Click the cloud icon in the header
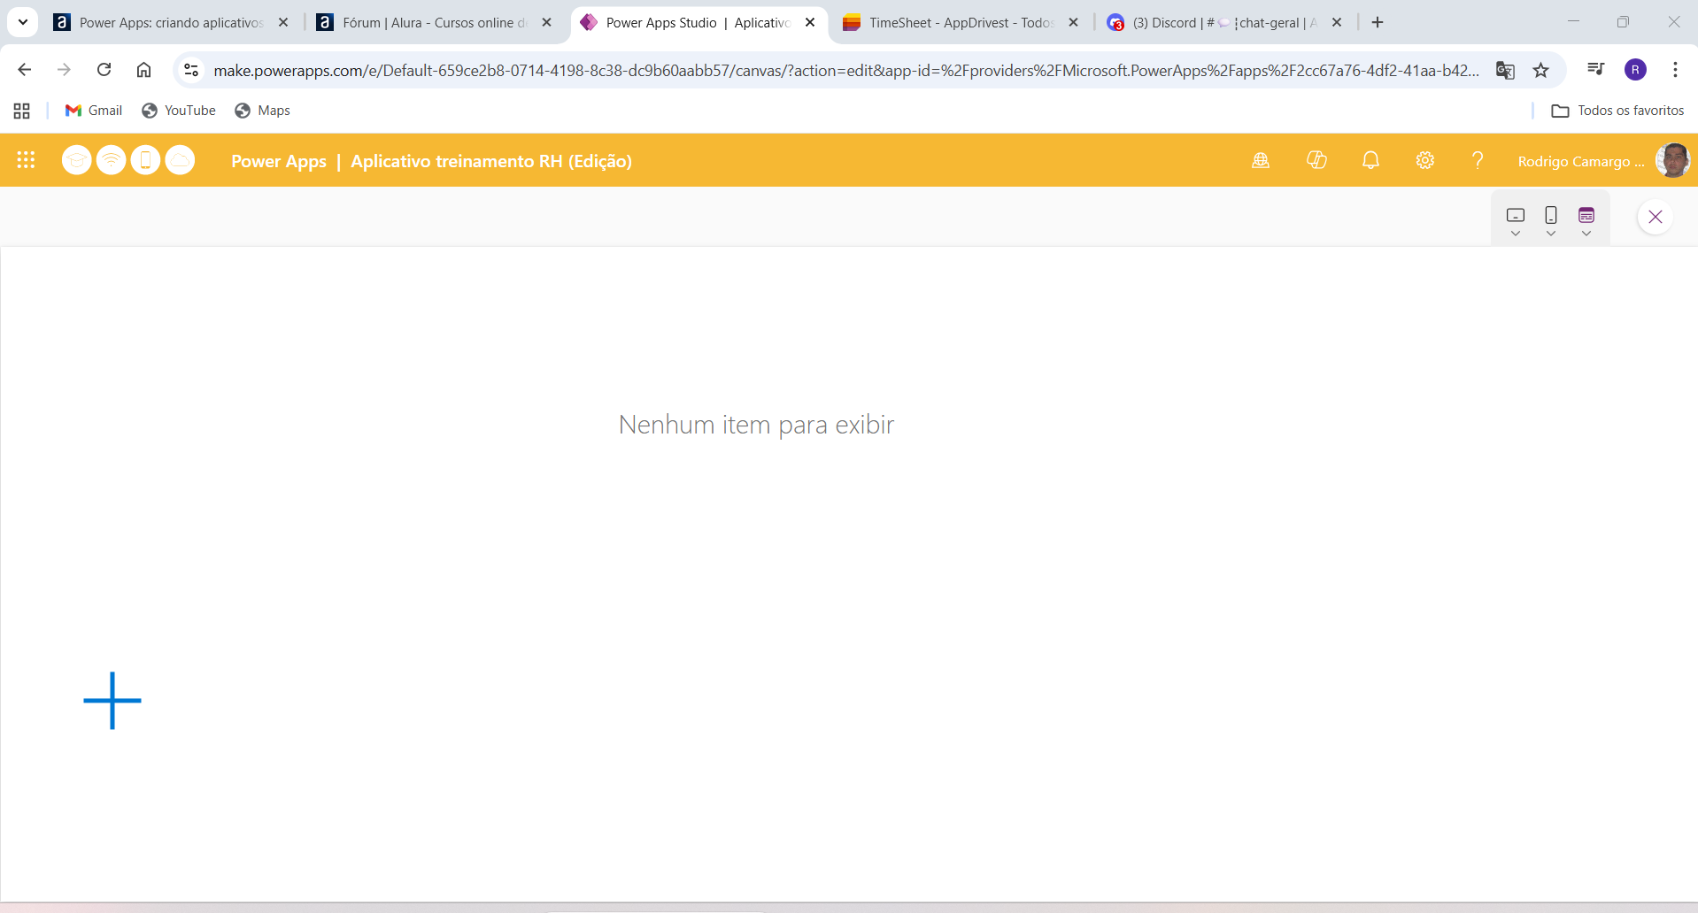This screenshot has height=913, width=1698. pos(180,160)
